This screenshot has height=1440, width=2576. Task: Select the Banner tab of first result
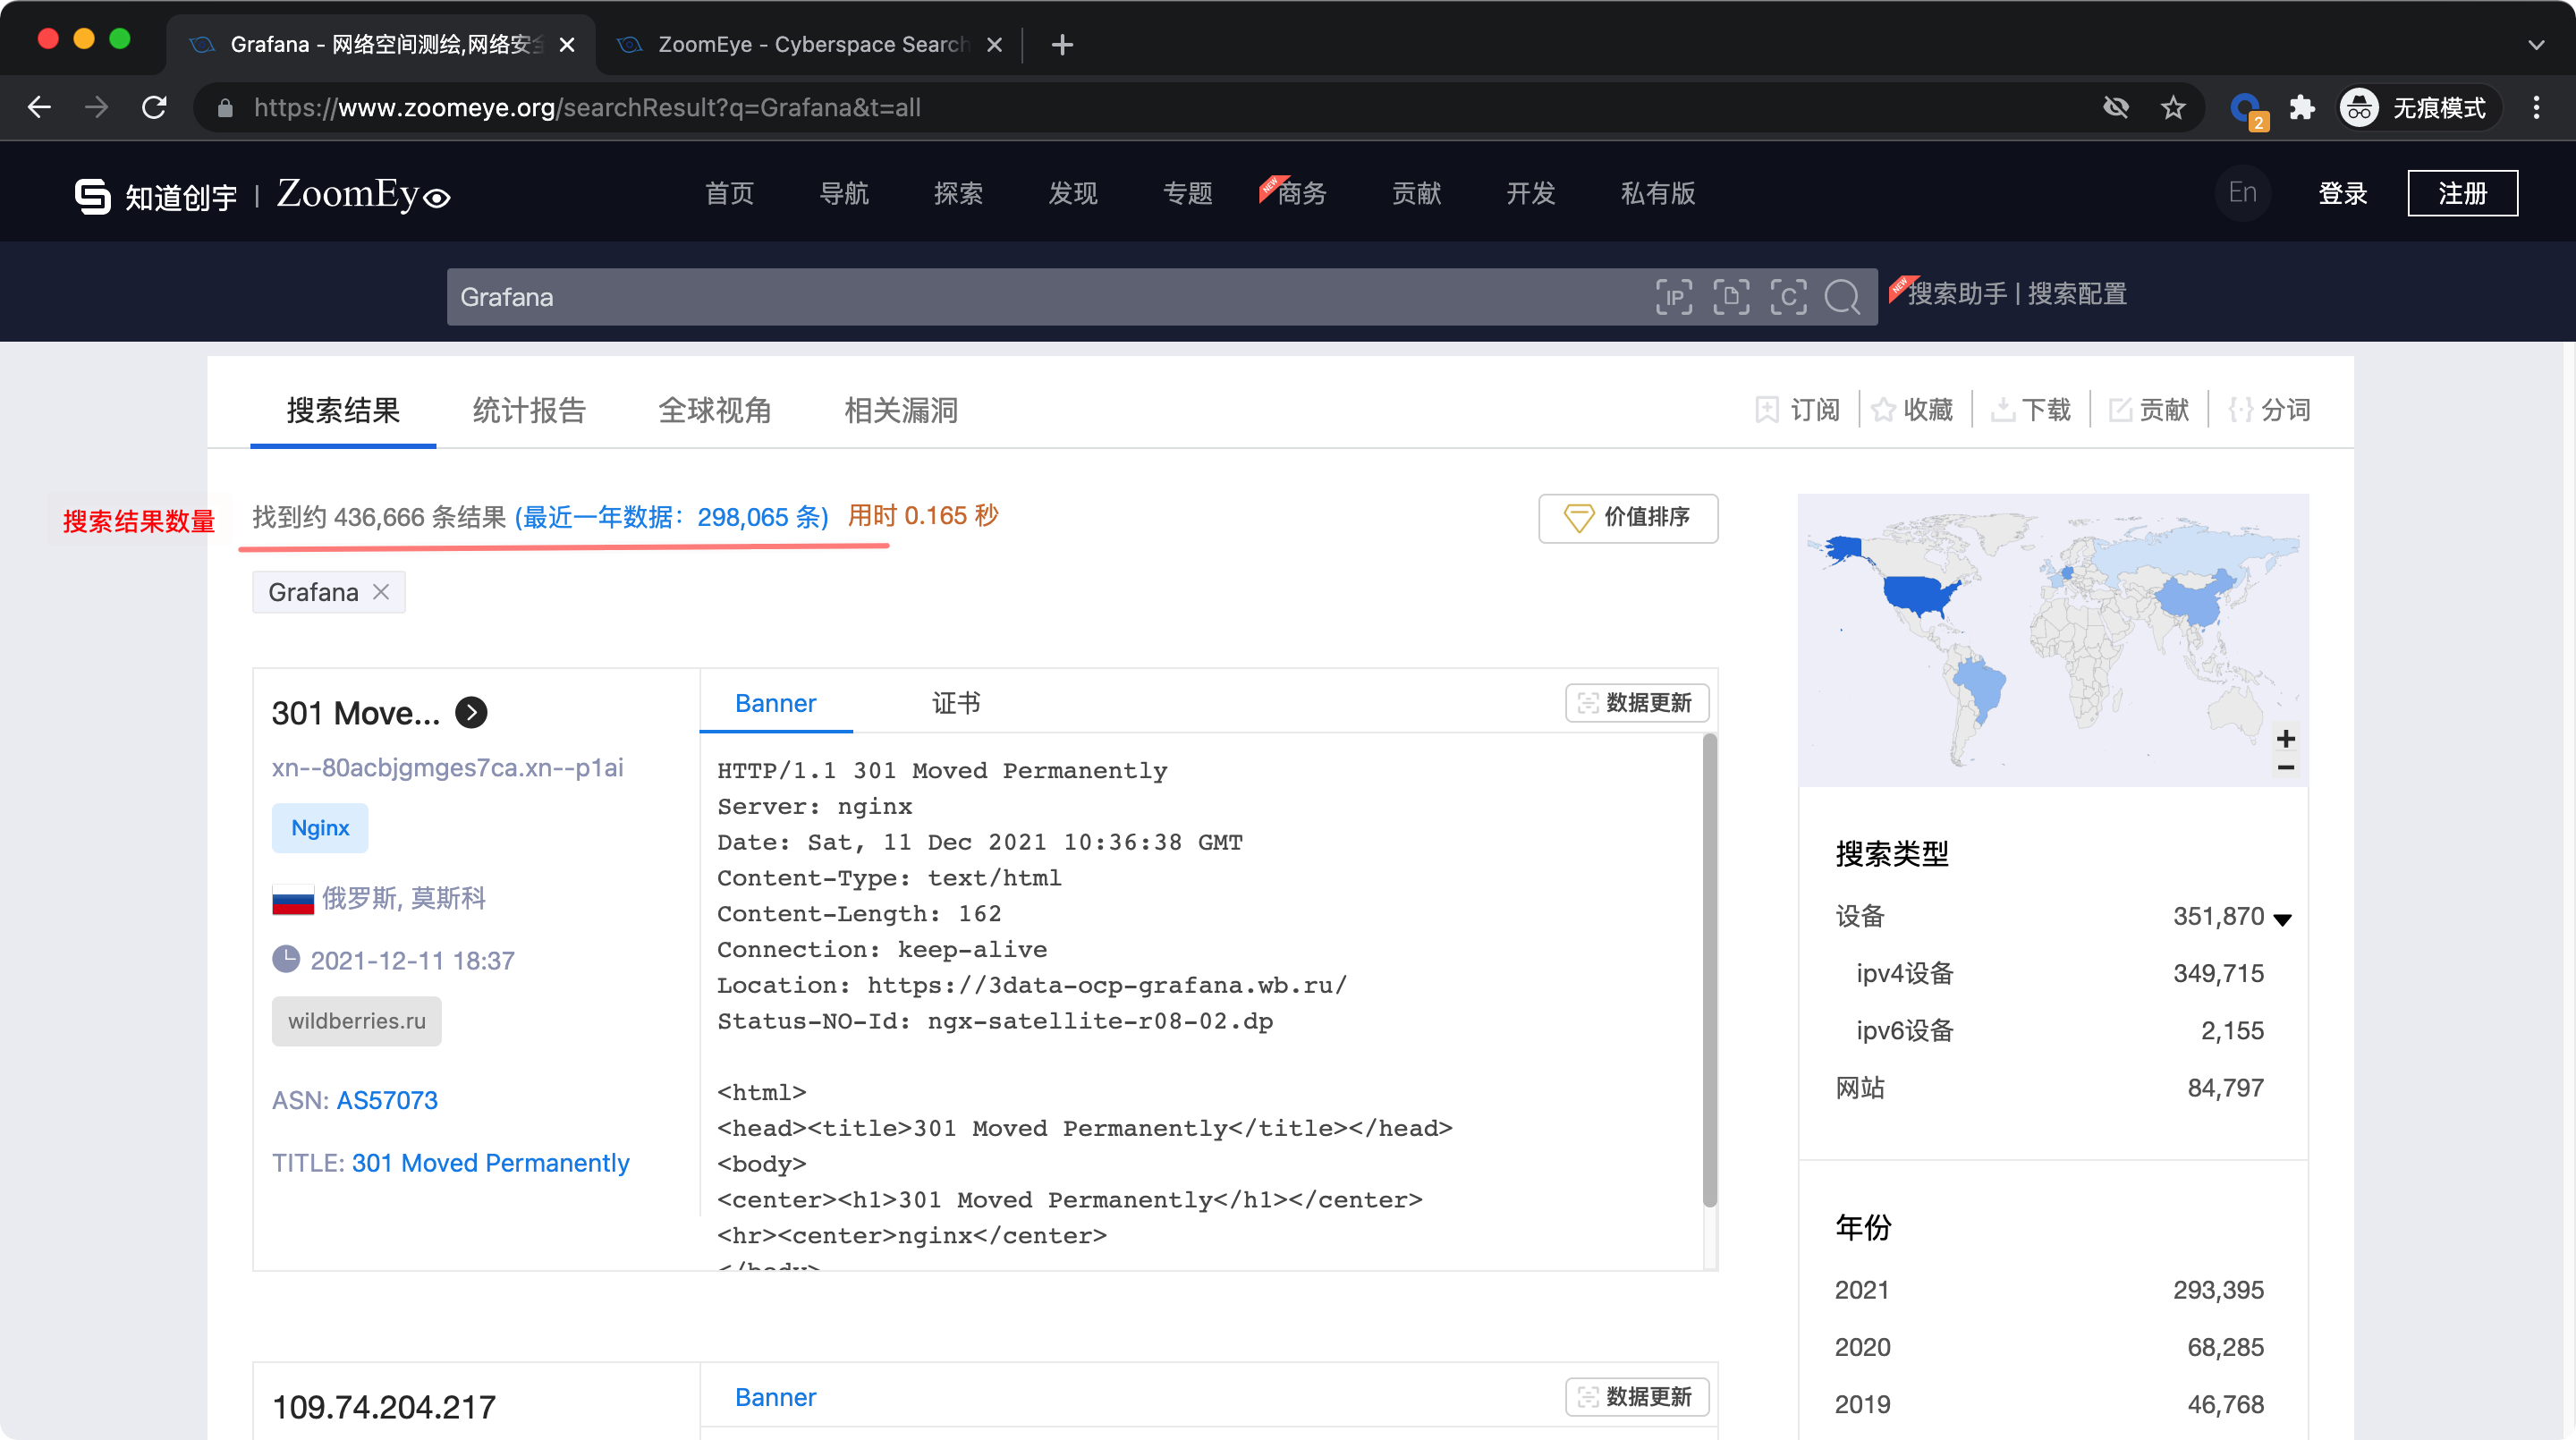(x=775, y=703)
